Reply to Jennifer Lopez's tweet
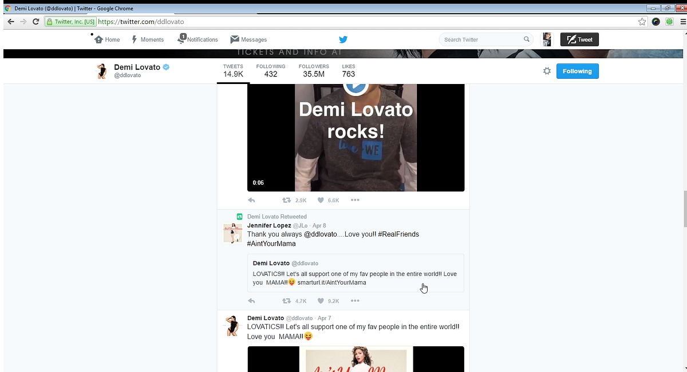This screenshot has height=372, width=687. 251,301
